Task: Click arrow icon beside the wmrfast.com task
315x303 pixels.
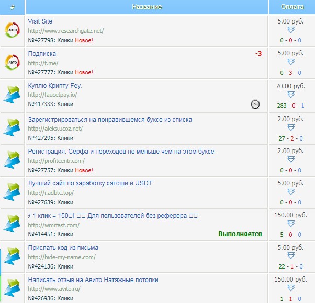Action: click(x=12, y=225)
